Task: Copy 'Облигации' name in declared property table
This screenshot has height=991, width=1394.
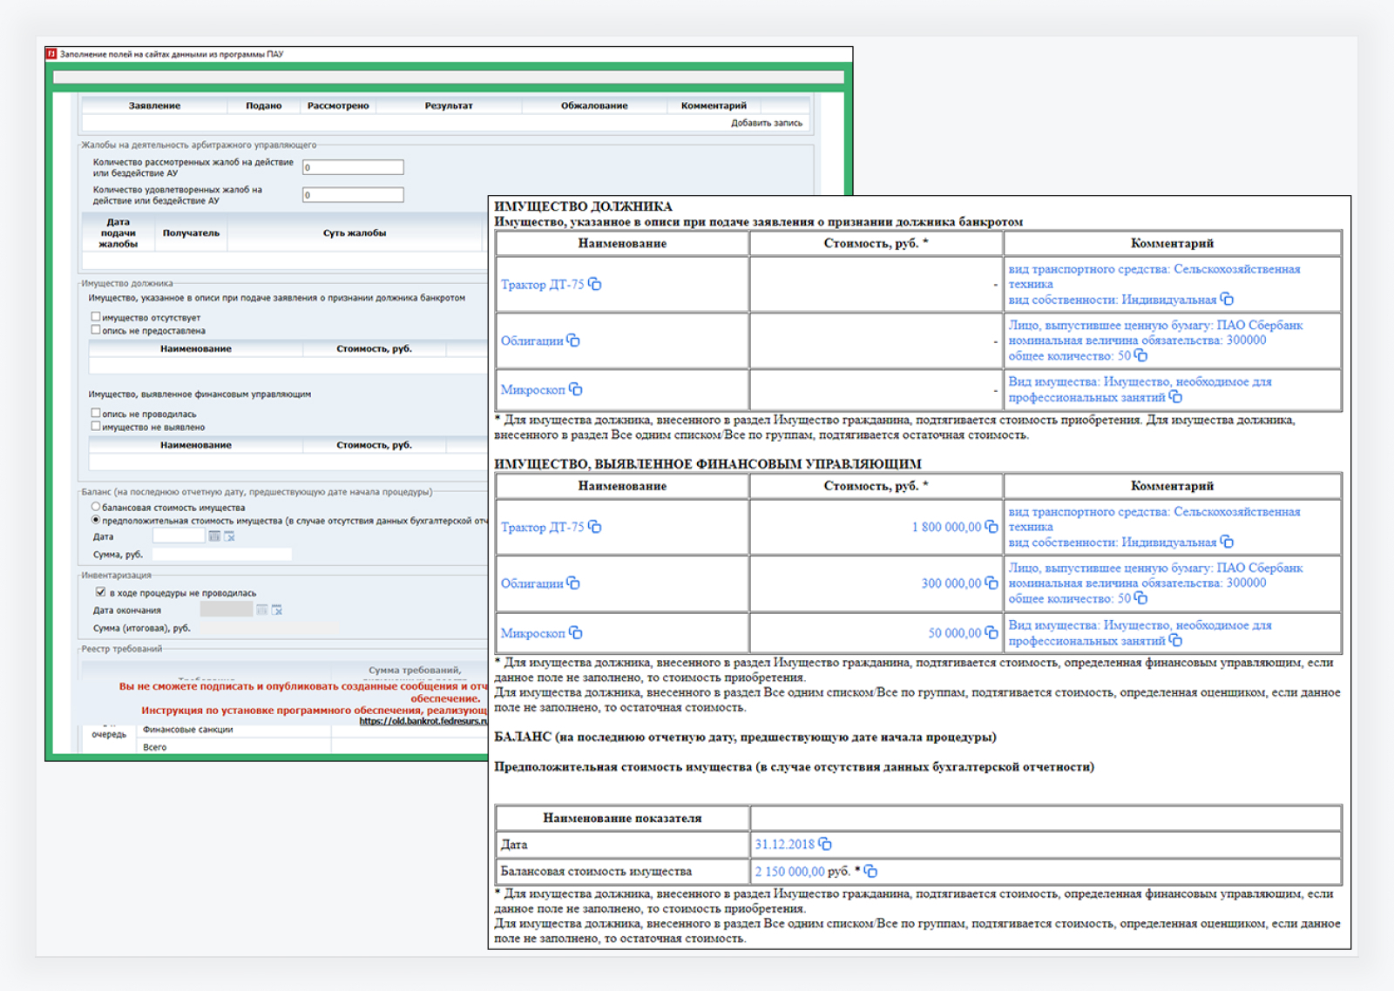Action: (x=573, y=340)
